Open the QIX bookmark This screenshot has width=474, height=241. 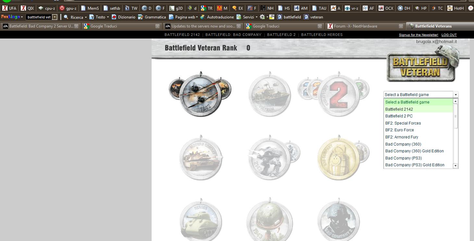(x=27, y=8)
